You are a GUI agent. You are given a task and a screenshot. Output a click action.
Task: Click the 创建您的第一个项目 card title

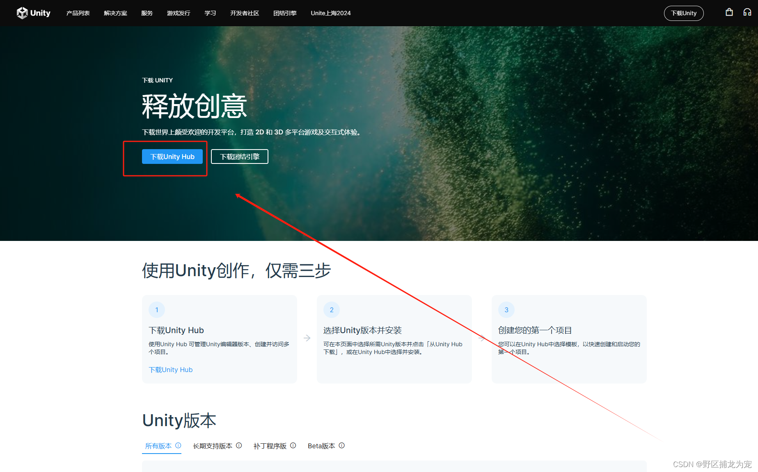point(535,330)
